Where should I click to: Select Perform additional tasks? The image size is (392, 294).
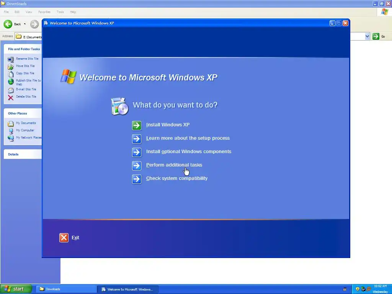click(174, 165)
